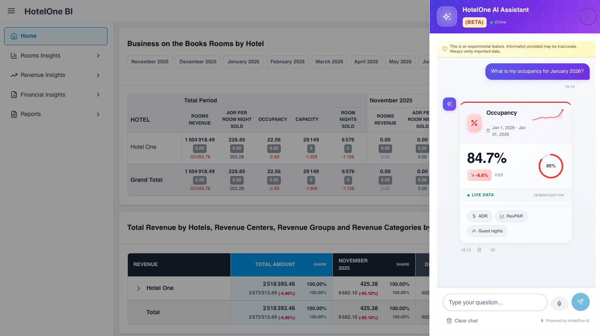The width and height of the screenshot is (600, 336).
Task: Click the 85% circular occupancy gauge
Action: pyautogui.click(x=551, y=166)
